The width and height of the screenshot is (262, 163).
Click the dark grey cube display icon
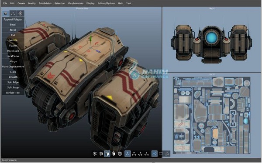point(101,153)
